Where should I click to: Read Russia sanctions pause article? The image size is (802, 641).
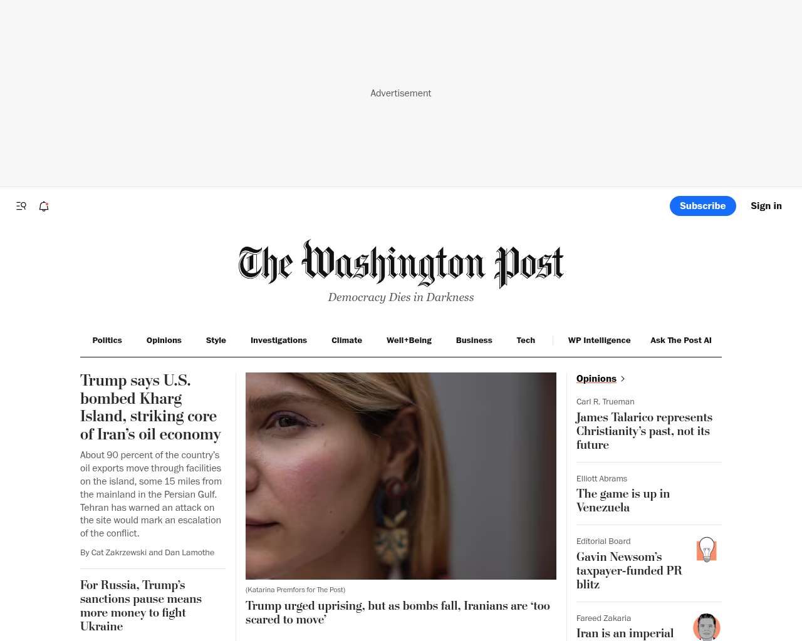point(141,605)
